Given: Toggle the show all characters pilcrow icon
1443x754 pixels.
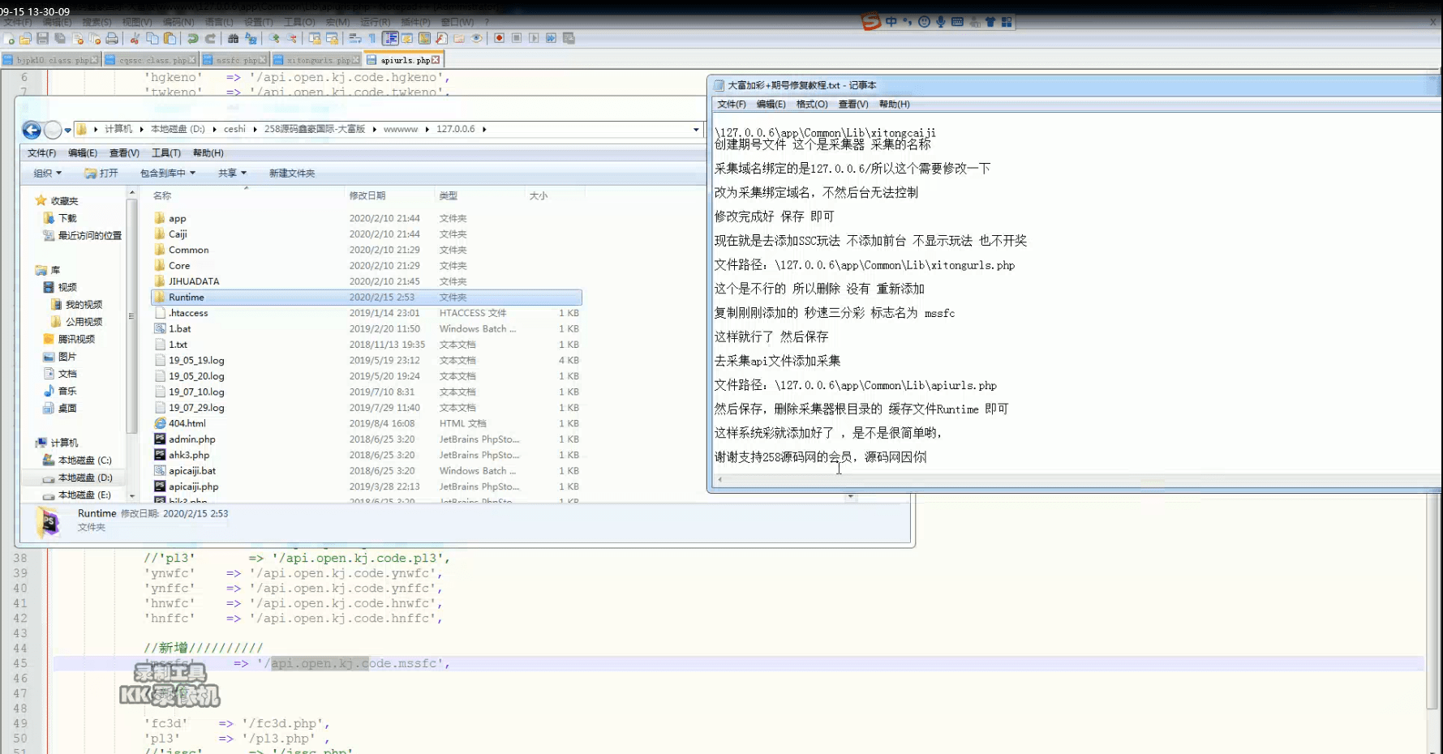Looking at the screenshot, I should click(x=372, y=38).
